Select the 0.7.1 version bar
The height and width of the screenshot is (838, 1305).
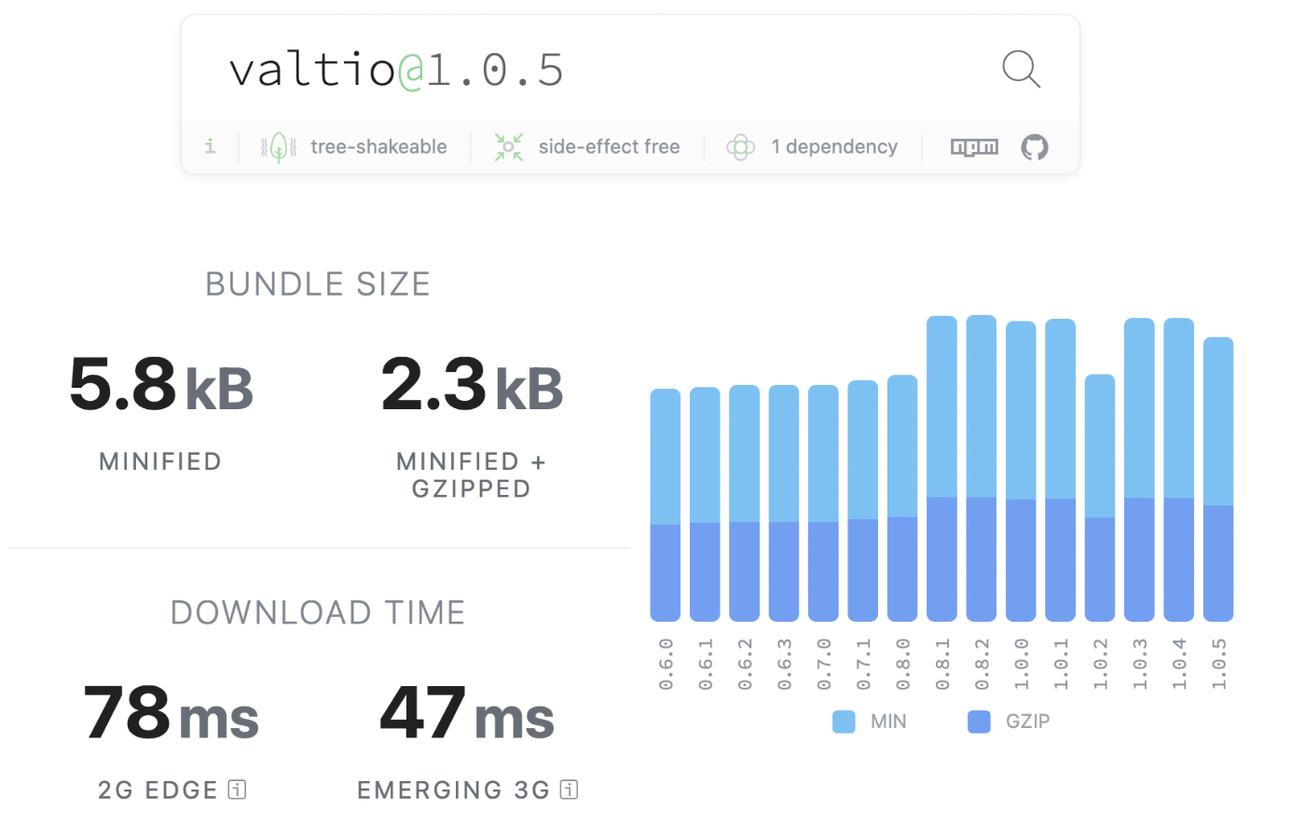863,501
